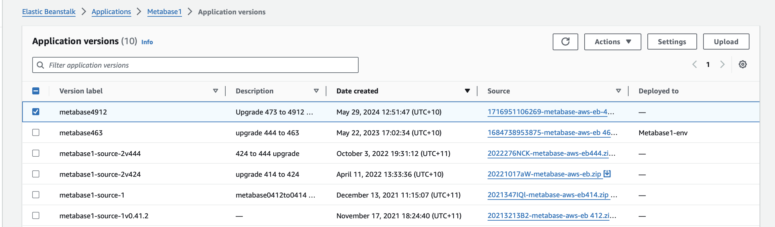Viewport: 775px width, 227px height.
Task: Sort by Source column arrow
Action: [618, 91]
